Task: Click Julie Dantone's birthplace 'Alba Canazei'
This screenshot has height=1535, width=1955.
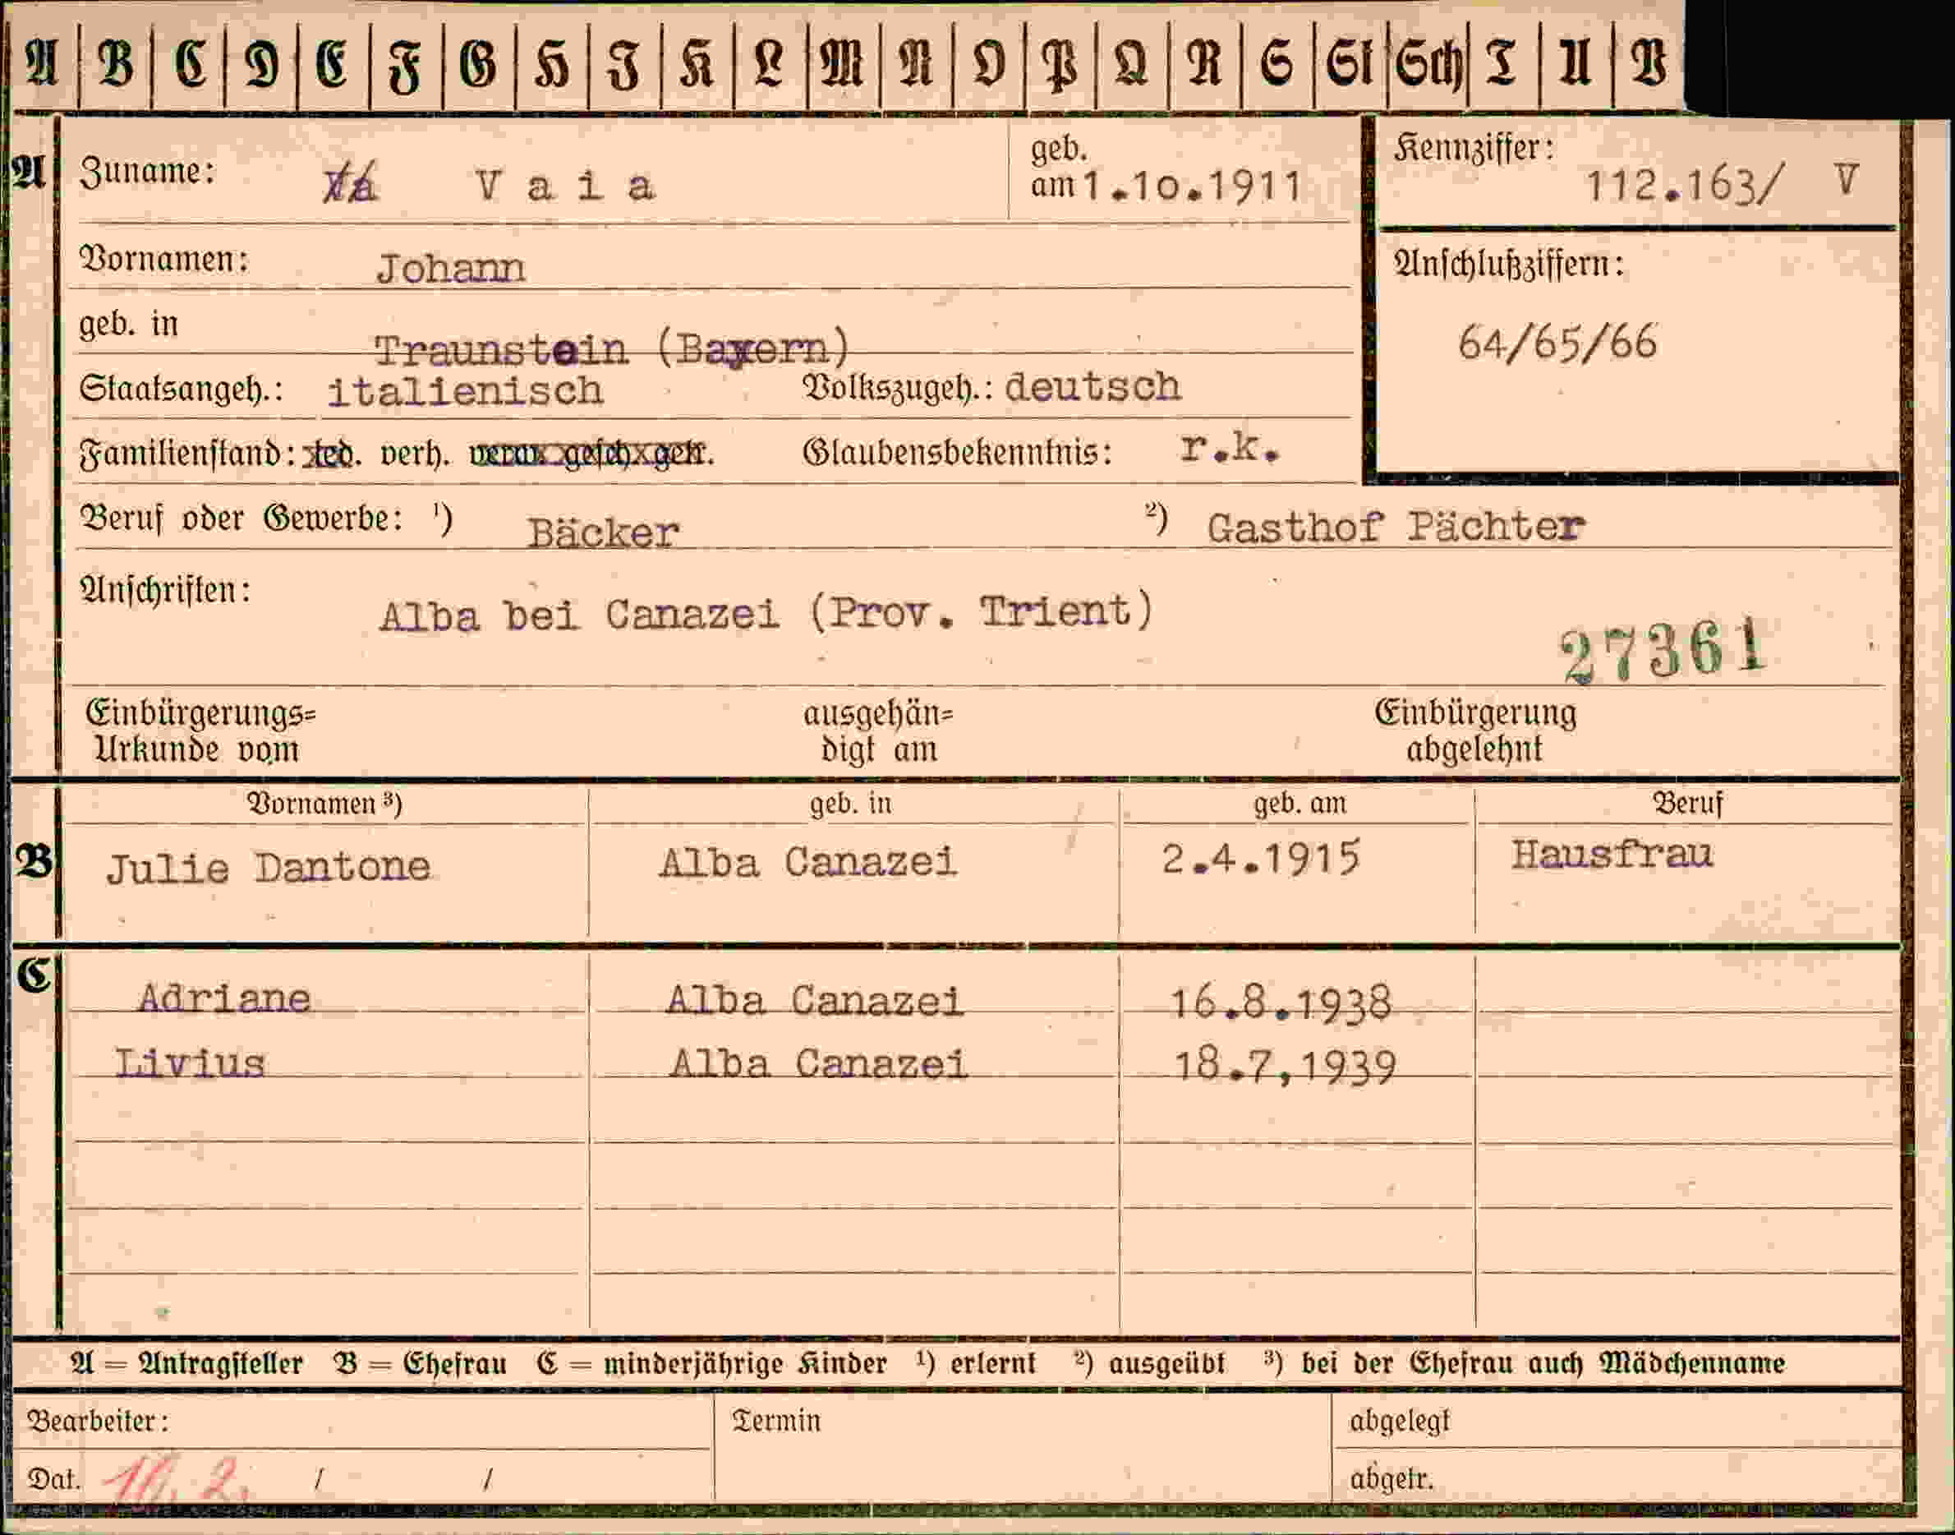Action: click(x=807, y=864)
